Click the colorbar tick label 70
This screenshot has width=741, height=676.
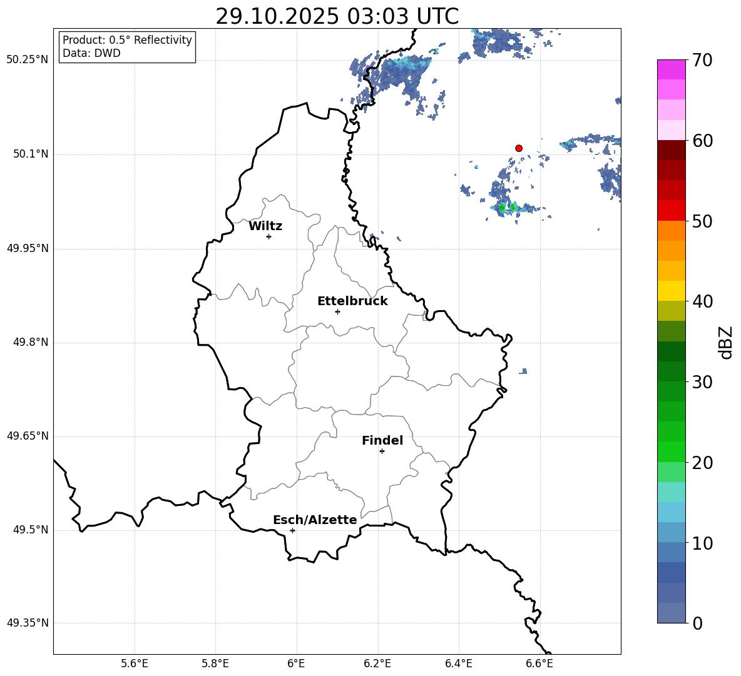tap(702, 60)
